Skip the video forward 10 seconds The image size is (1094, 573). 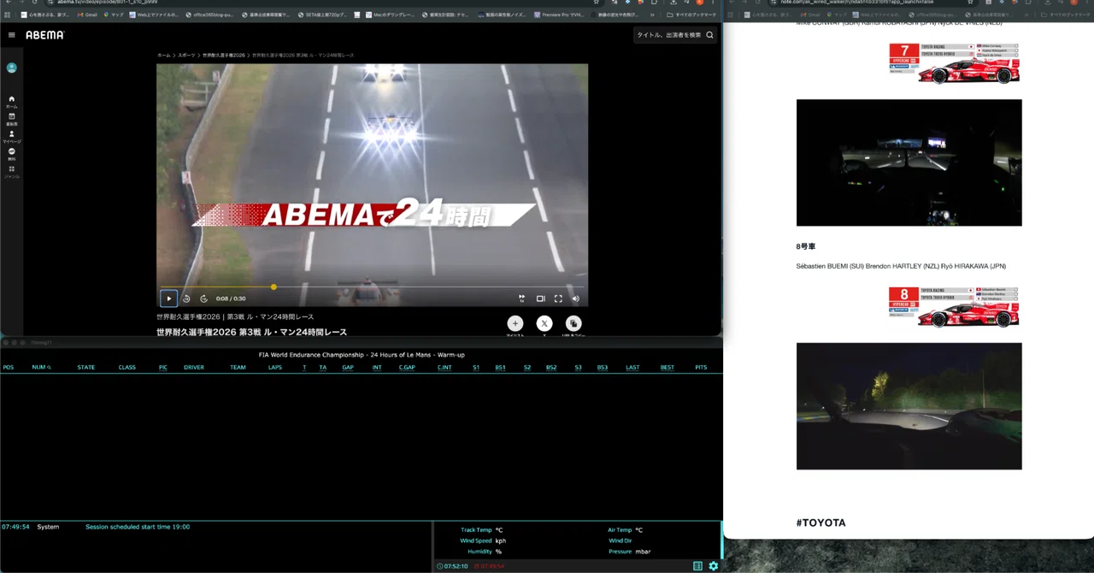(x=203, y=298)
